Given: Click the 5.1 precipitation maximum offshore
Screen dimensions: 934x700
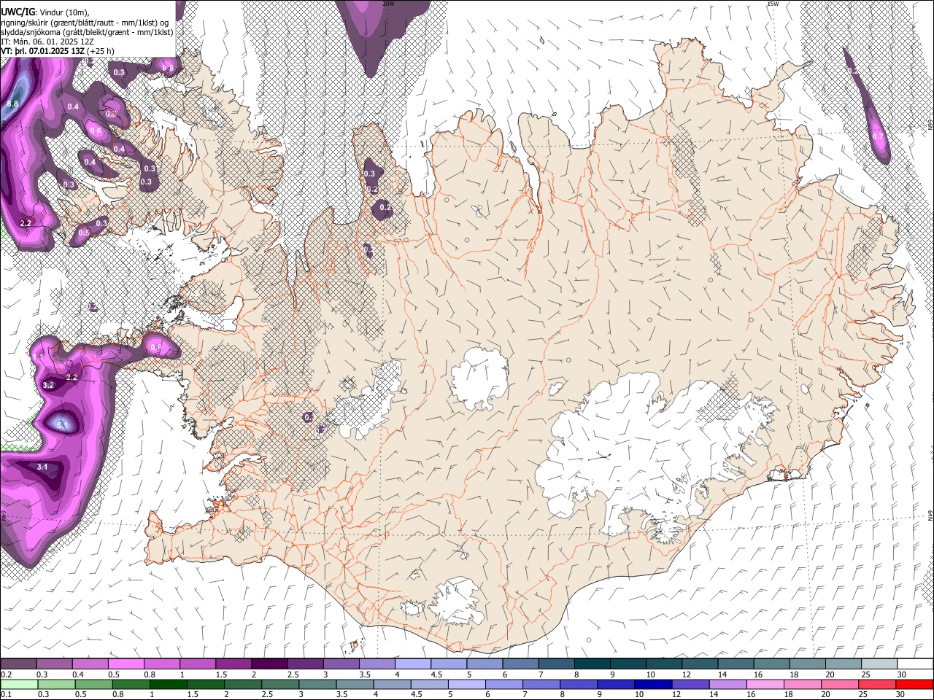Looking at the screenshot, I should 62,426.
